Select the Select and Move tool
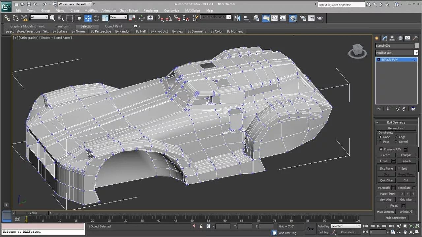The image size is (422, 237). [x=88, y=18]
